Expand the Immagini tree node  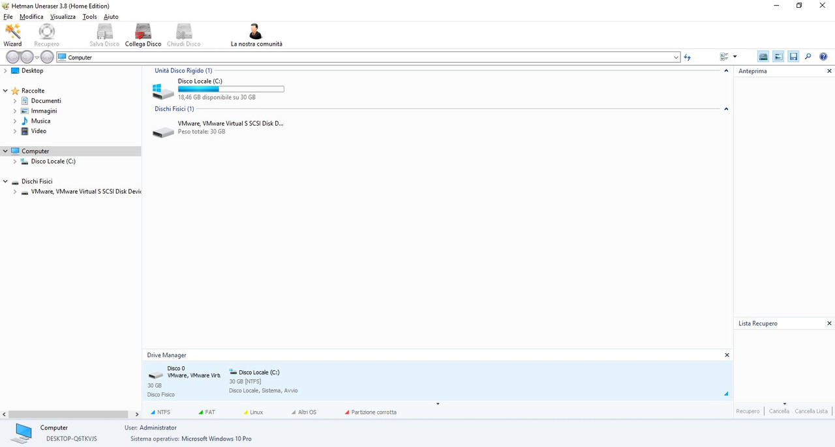coord(15,111)
